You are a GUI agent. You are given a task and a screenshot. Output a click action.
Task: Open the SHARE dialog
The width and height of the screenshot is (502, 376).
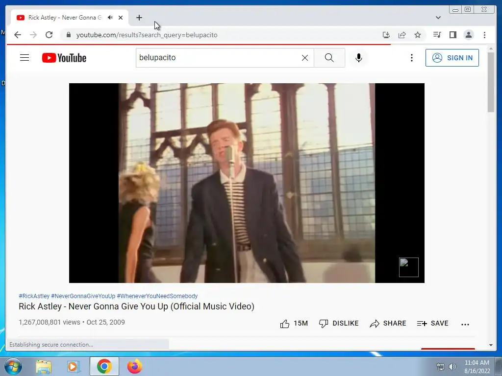388,324
